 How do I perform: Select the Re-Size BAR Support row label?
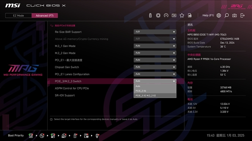(x=68, y=32)
